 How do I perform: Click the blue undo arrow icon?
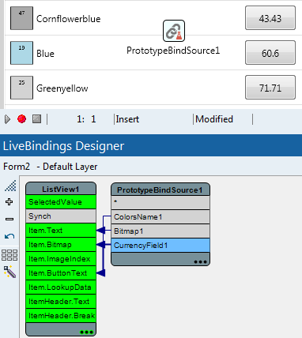[9, 236]
